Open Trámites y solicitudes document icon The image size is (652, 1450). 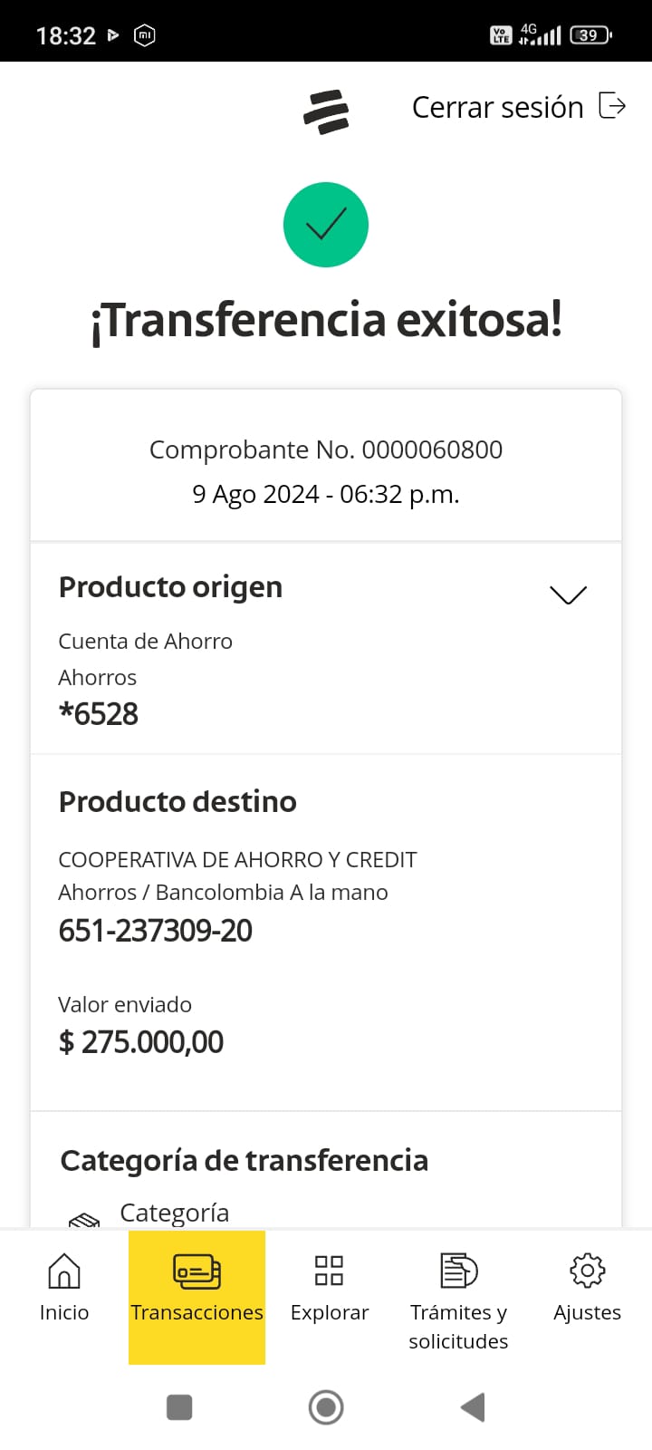point(458,1271)
